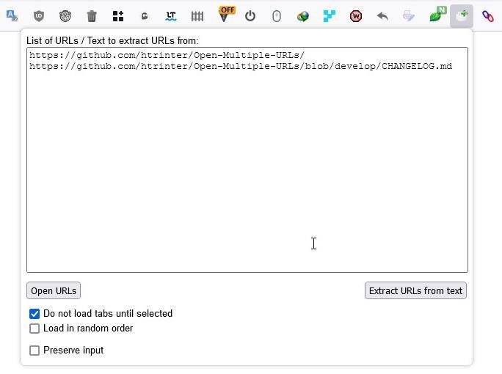Click the CHANGELOG.md URL line

(x=241, y=66)
